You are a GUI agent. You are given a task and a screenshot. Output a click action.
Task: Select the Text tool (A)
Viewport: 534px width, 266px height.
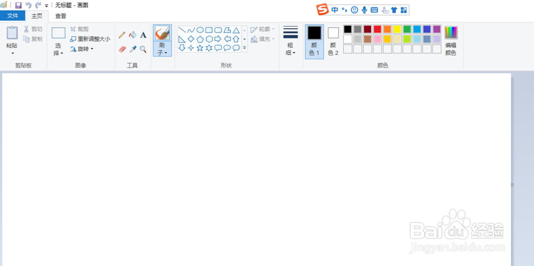[x=143, y=35]
